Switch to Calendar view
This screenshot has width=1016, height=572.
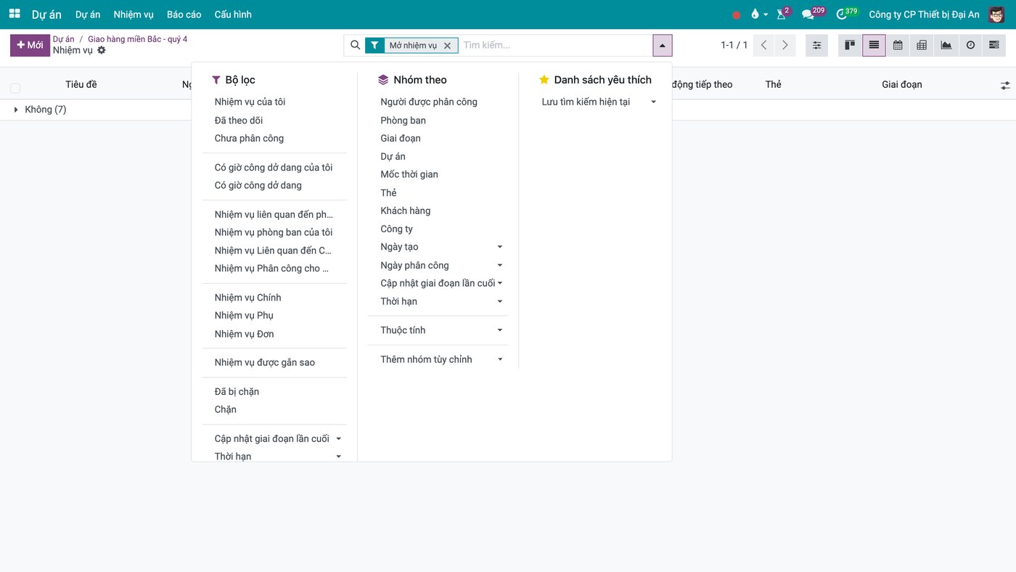(898, 45)
